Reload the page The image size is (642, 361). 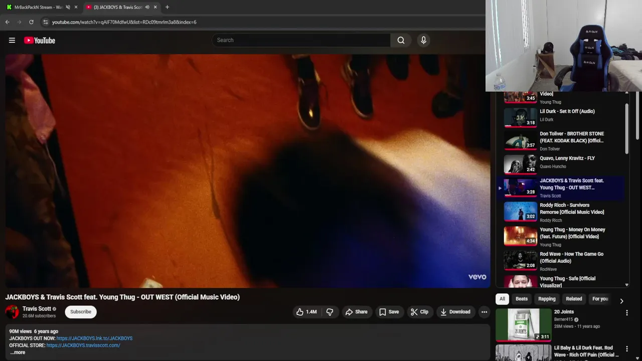31,22
